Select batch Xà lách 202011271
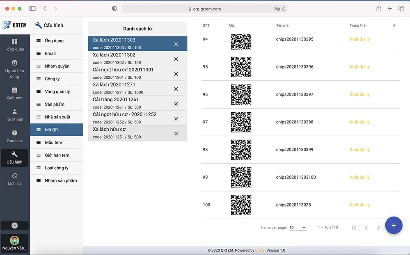 click(x=137, y=88)
